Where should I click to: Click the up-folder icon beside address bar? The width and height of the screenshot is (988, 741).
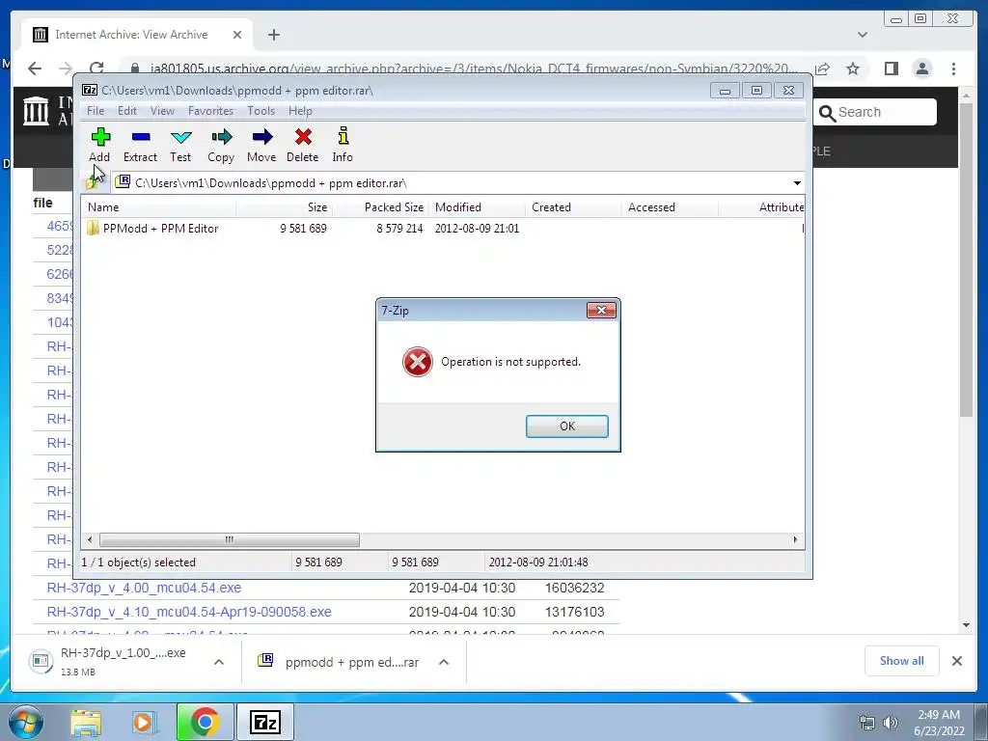(94, 182)
